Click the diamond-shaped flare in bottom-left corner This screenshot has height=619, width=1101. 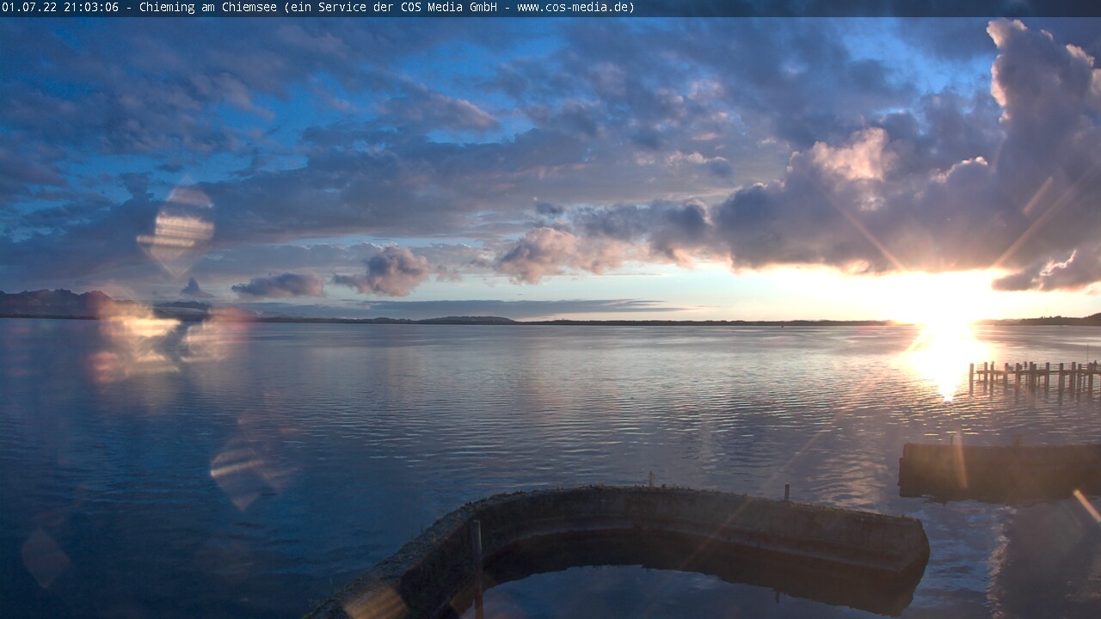click(44, 557)
